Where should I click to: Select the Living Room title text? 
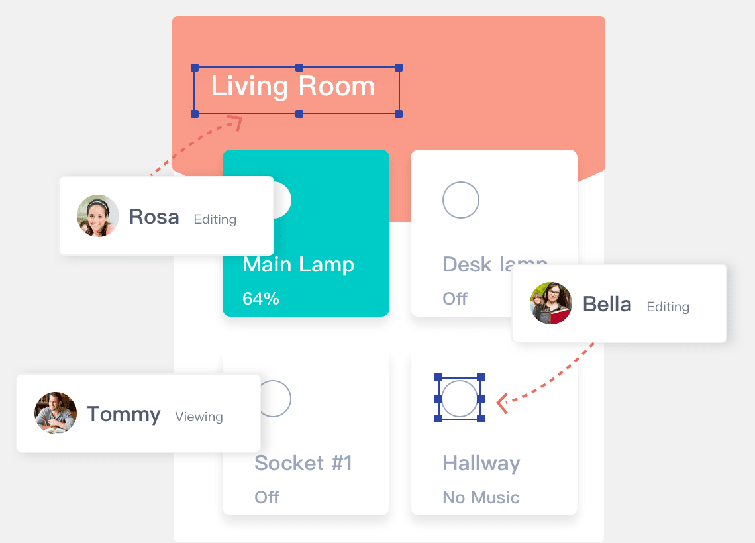[293, 87]
